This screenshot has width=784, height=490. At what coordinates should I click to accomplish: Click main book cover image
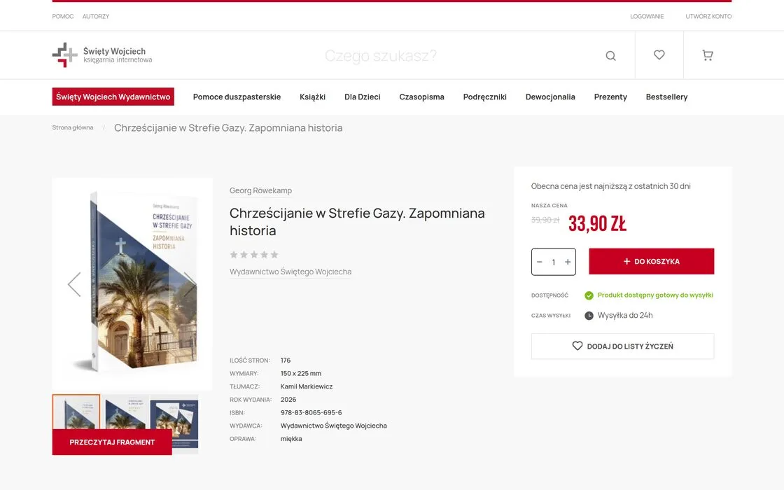click(132, 284)
